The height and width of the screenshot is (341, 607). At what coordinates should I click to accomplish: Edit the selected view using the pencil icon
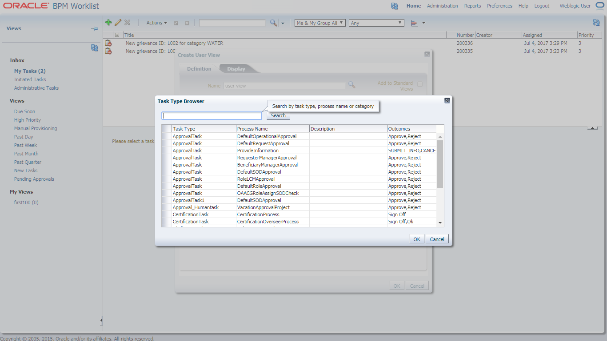tap(118, 22)
